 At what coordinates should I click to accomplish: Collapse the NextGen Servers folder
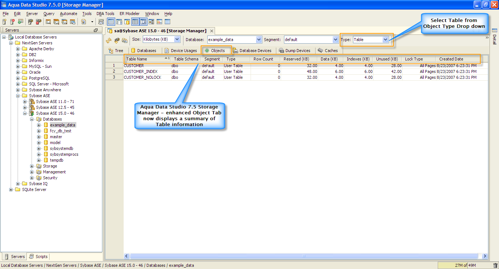11,43
